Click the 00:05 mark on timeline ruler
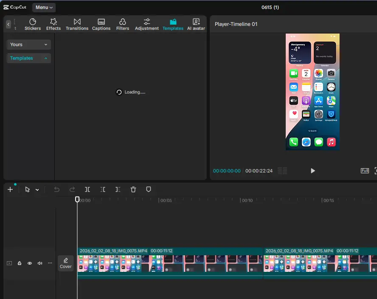 pyautogui.click(x=166, y=200)
